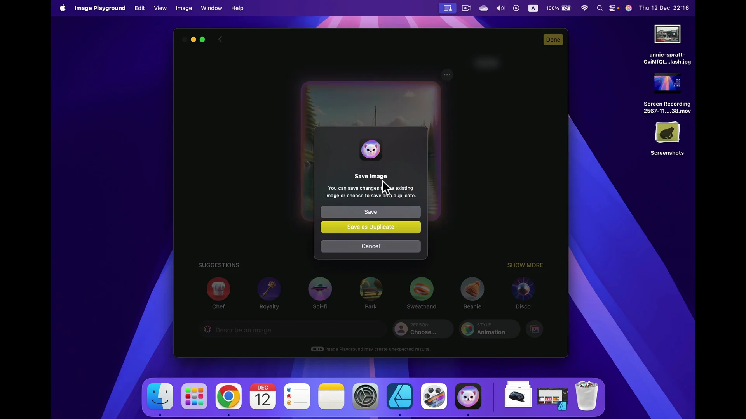746x419 pixels.
Task: Open the Image menu
Action: pyautogui.click(x=184, y=8)
